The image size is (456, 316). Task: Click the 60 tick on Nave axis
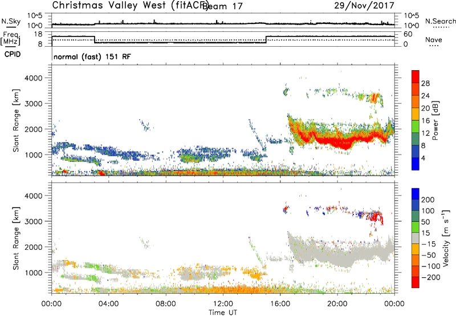pyautogui.click(x=408, y=34)
